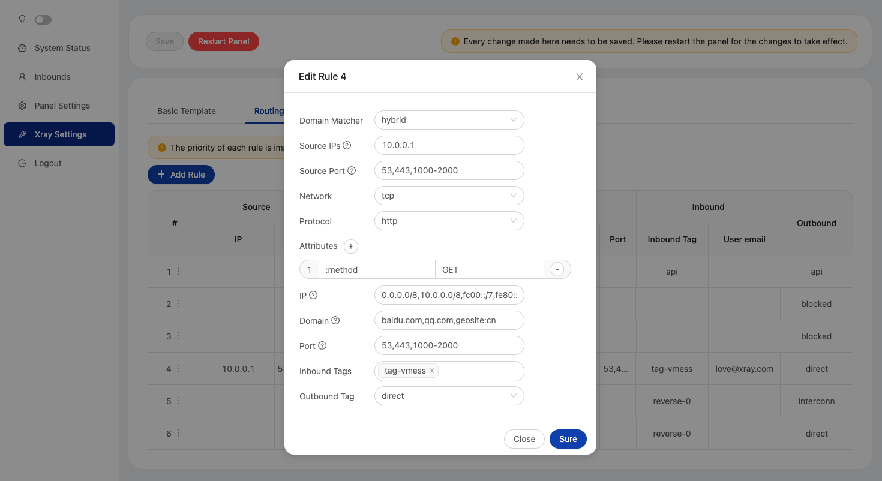Click the Source Port help icon
882x481 pixels.
[352, 171]
